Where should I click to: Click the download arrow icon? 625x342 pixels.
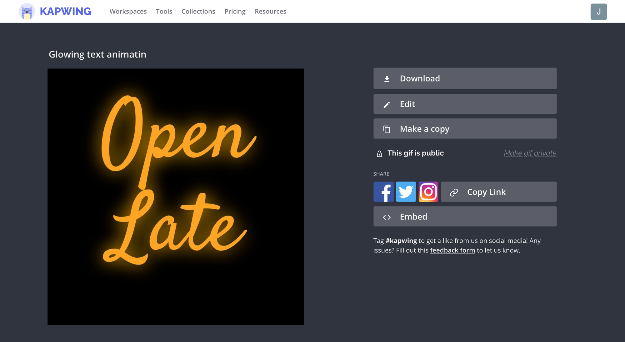pos(387,79)
